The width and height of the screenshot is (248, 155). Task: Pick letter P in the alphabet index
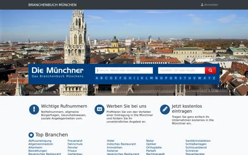[166, 78]
